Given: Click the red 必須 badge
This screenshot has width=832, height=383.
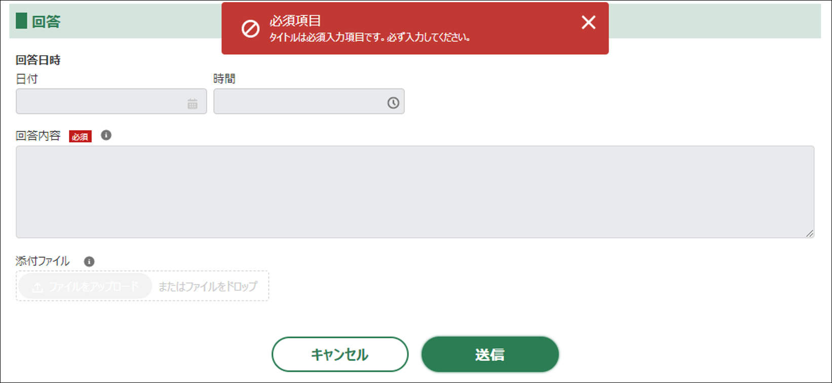Looking at the screenshot, I should [x=80, y=137].
